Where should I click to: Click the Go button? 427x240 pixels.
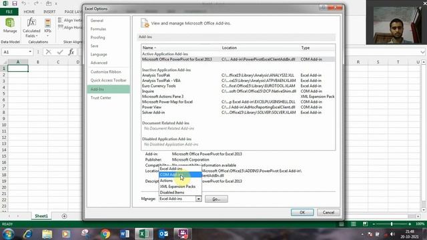click(216, 199)
